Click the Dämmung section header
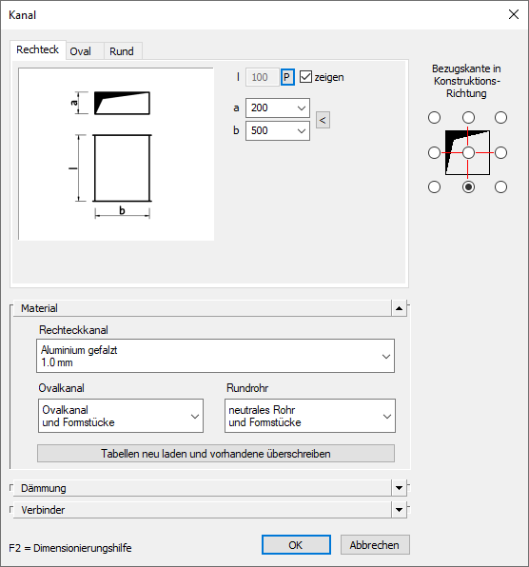 202,488
